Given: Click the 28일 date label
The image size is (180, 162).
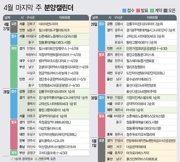Looking at the screenshot, I should pyautogui.click(x=6, y=92).
